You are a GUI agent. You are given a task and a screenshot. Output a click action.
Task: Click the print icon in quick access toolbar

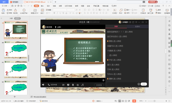18,6
